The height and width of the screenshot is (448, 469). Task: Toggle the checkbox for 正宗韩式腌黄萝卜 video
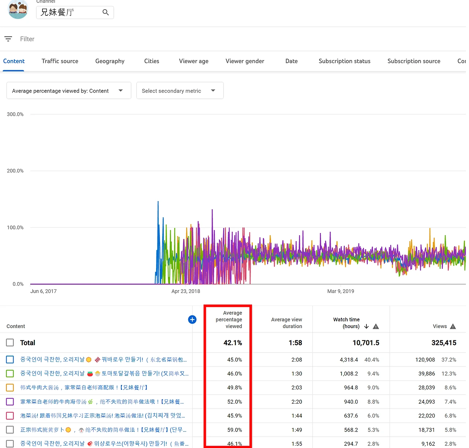(10, 430)
